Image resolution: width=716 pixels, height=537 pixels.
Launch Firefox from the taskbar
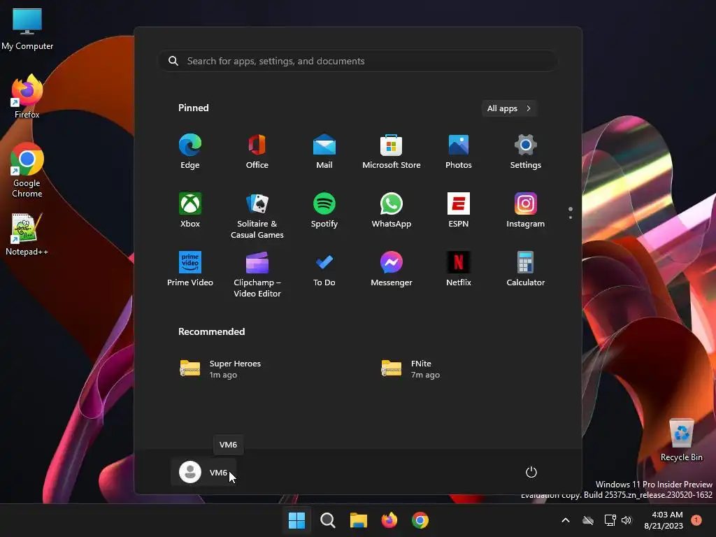point(389,520)
